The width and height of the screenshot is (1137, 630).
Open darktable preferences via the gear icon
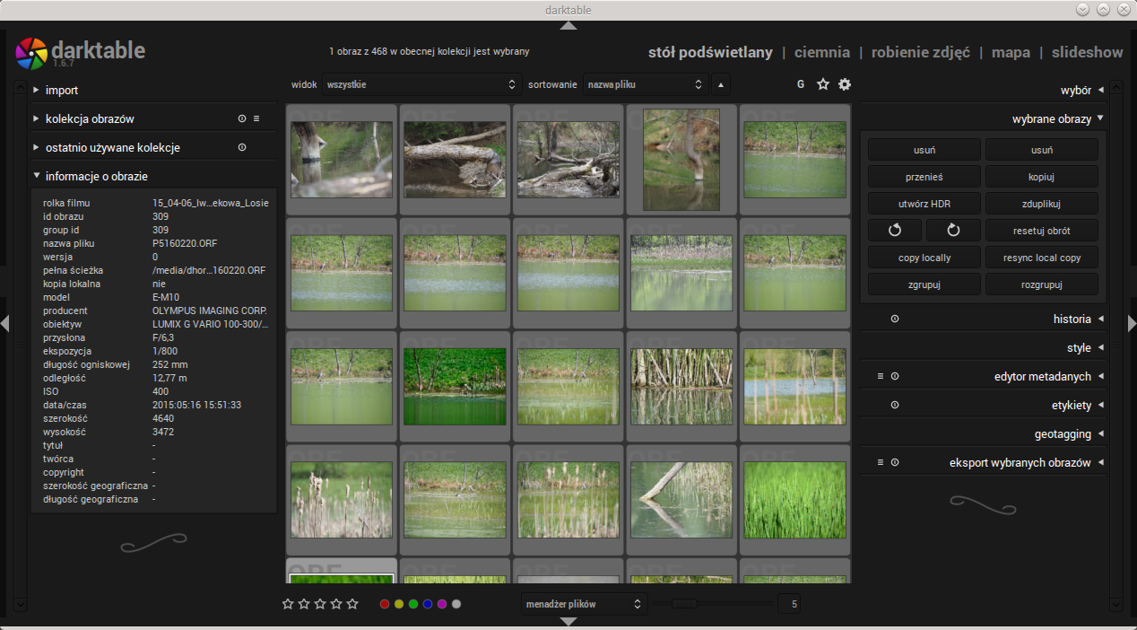[x=845, y=84]
